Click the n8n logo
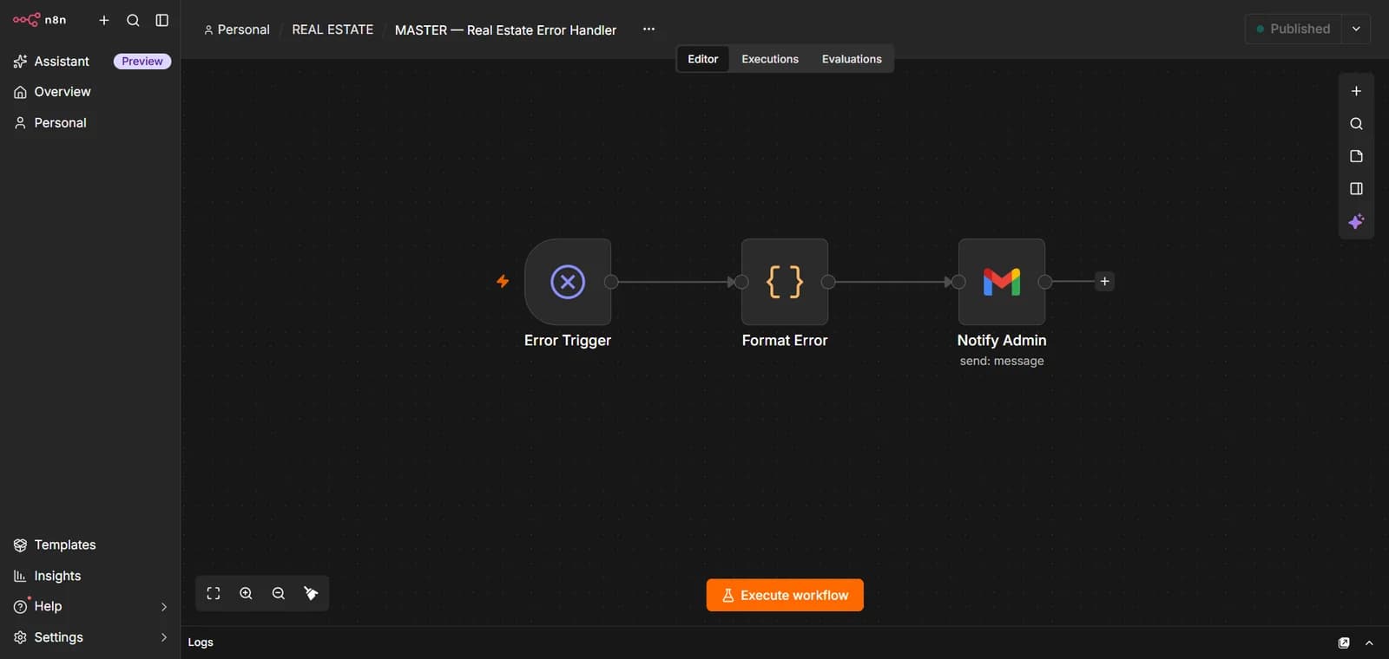The image size is (1389, 659). pos(39,20)
